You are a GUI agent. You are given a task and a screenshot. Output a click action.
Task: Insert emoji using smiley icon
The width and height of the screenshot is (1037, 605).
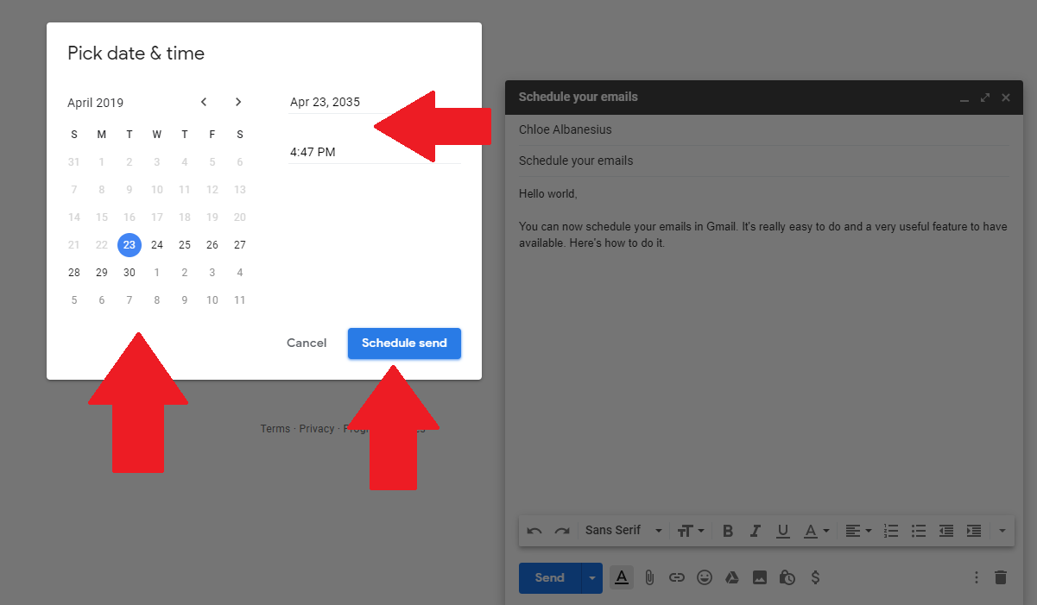705,577
